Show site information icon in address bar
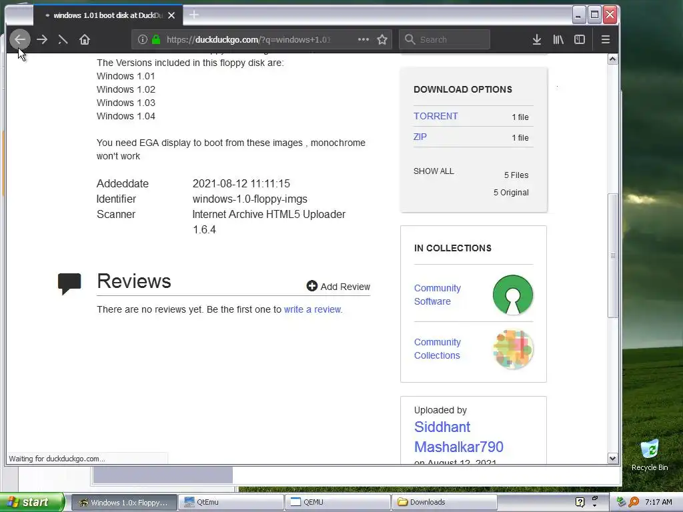683x512 pixels. 143,39
